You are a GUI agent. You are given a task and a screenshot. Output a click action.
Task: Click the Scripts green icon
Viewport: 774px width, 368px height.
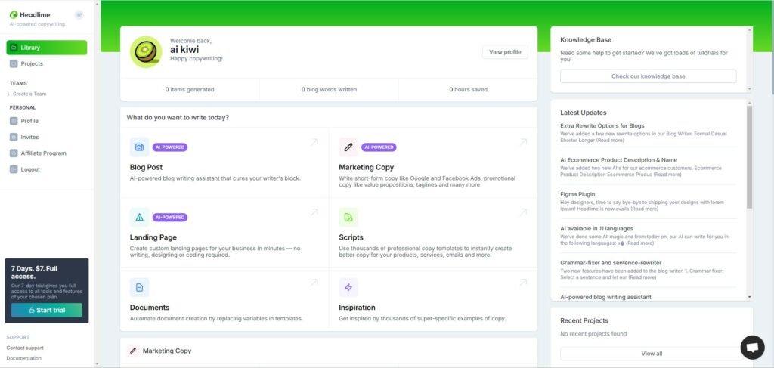tap(348, 217)
